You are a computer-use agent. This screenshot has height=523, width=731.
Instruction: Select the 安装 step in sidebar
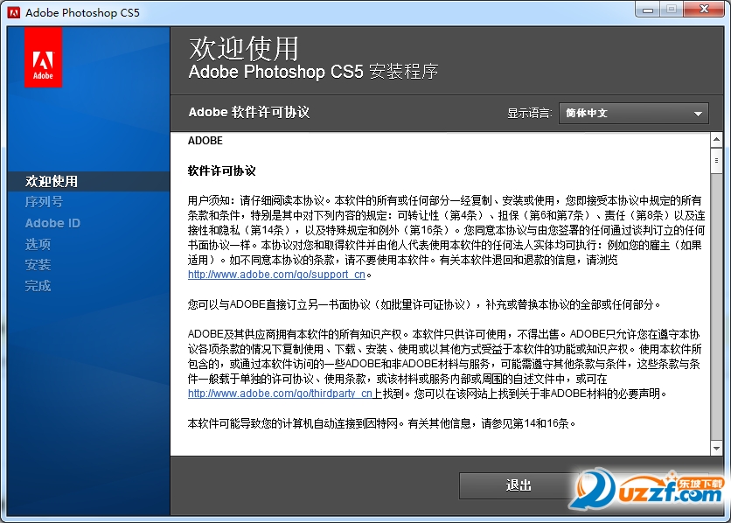[x=38, y=265]
